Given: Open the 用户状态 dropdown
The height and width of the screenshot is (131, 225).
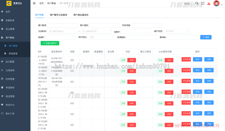Looking at the screenshot, I should (177, 31).
